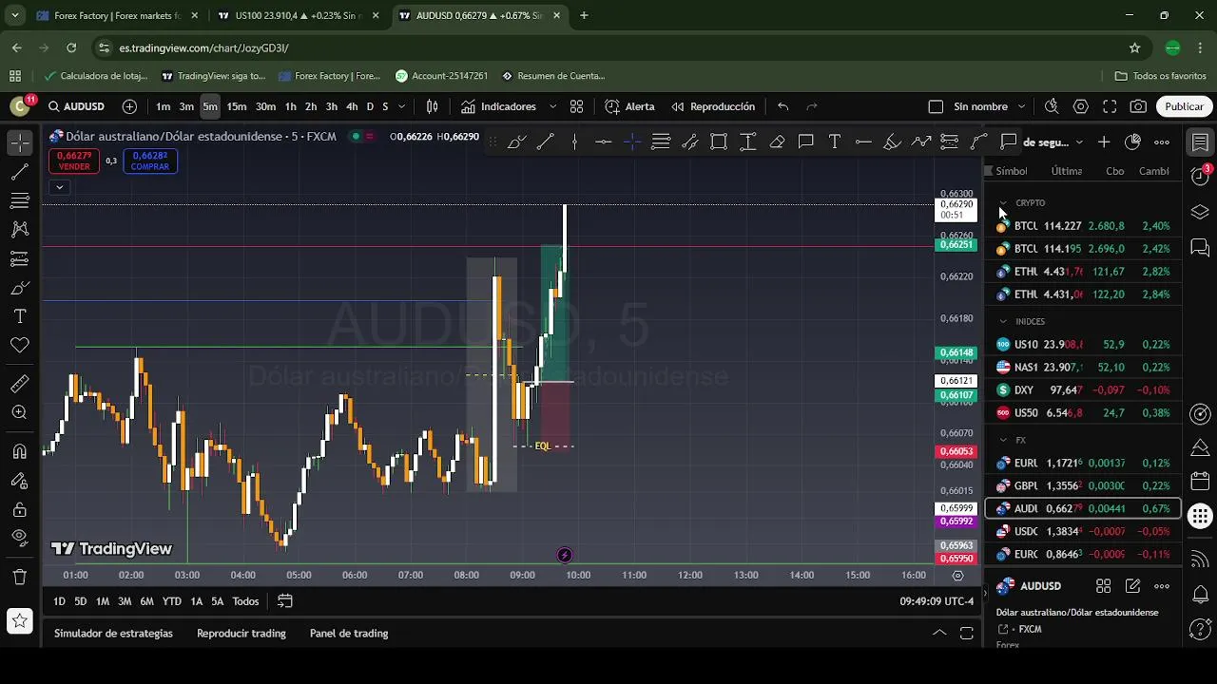
Task: Toggle lock all drawing tools
Action: point(19,509)
